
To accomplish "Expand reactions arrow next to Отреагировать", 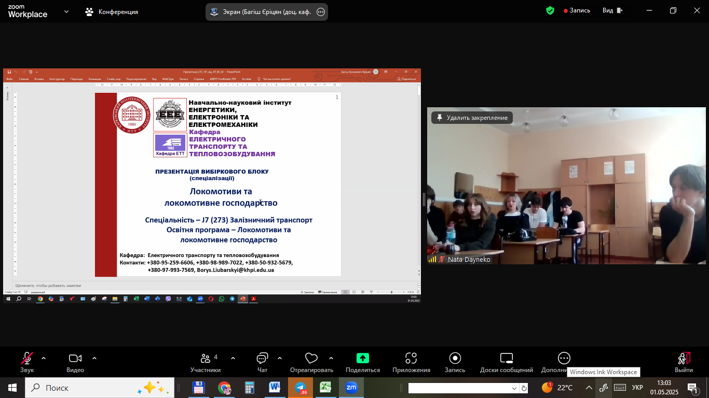I will coord(331,358).
